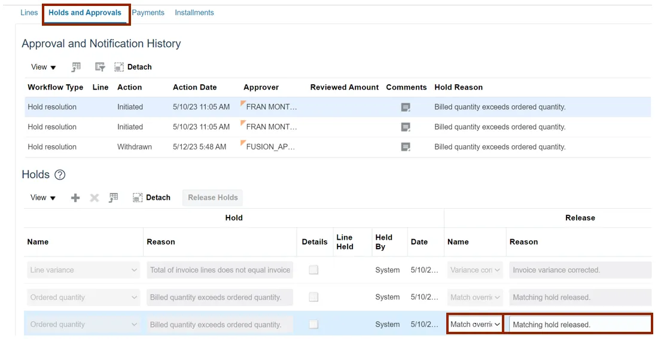
Task: Open the View menu in Approval History
Action: point(44,68)
